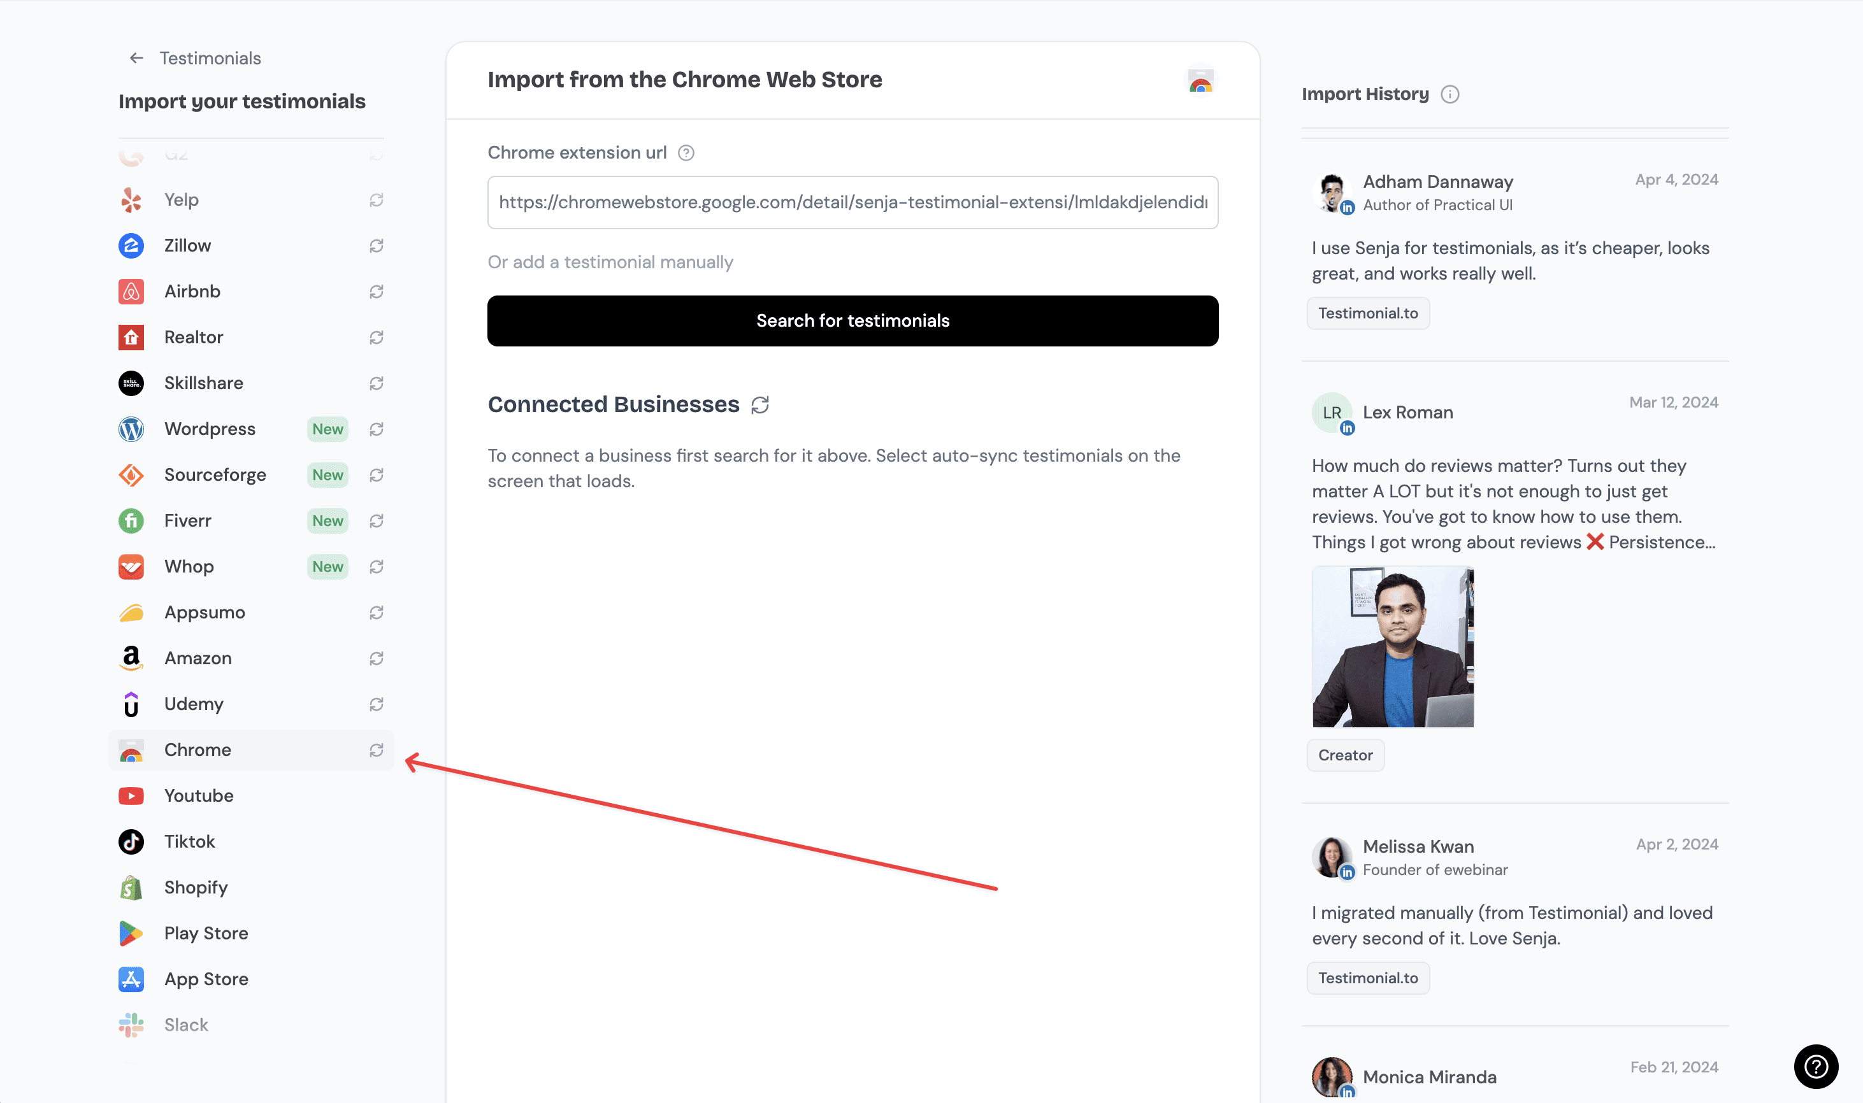Click 'Author of Practical UI' subtitle
Screen dimensions: 1863x1103
(1438, 205)
